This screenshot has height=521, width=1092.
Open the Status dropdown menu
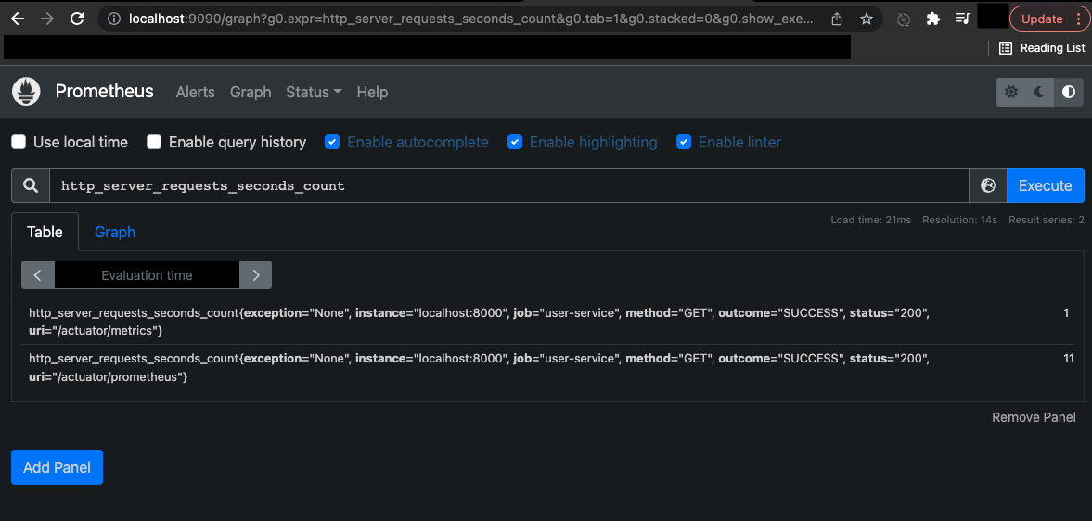point(314,92)
